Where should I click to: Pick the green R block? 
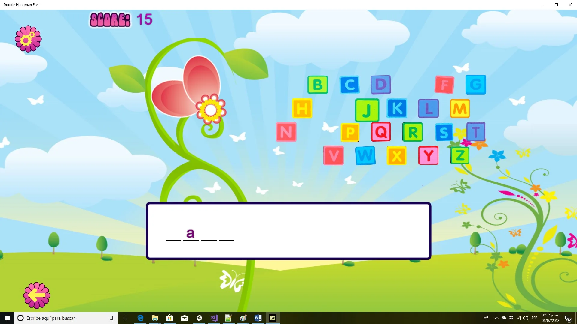coord(413,132)
